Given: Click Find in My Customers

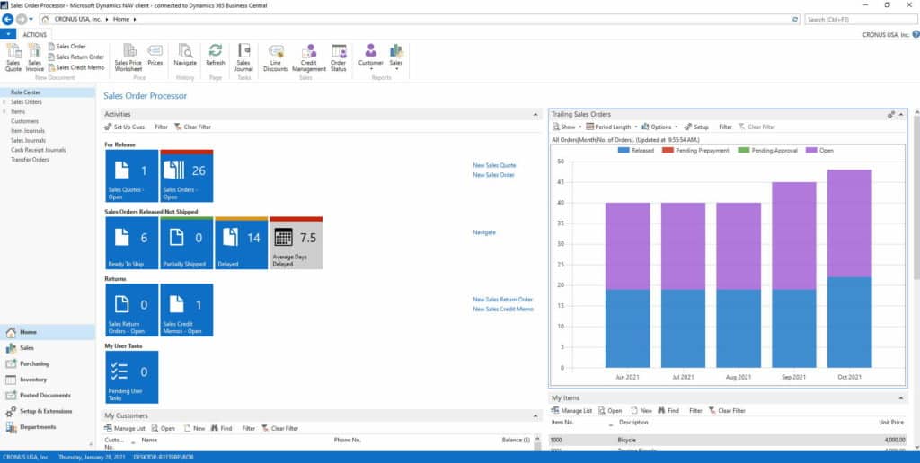Looking at the screenshot, I should coord(221,428).
